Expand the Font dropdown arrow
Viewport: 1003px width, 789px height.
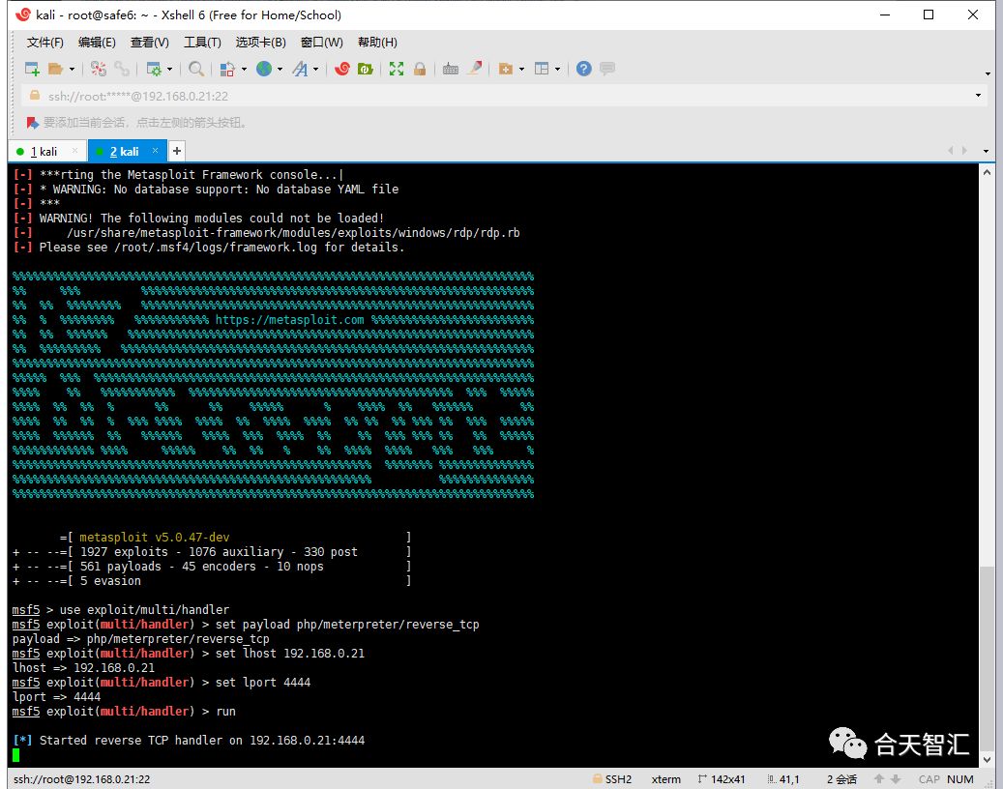coord(316,69)
